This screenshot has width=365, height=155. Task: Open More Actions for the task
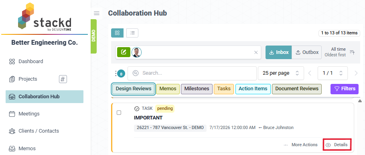[x=300, y=145]
